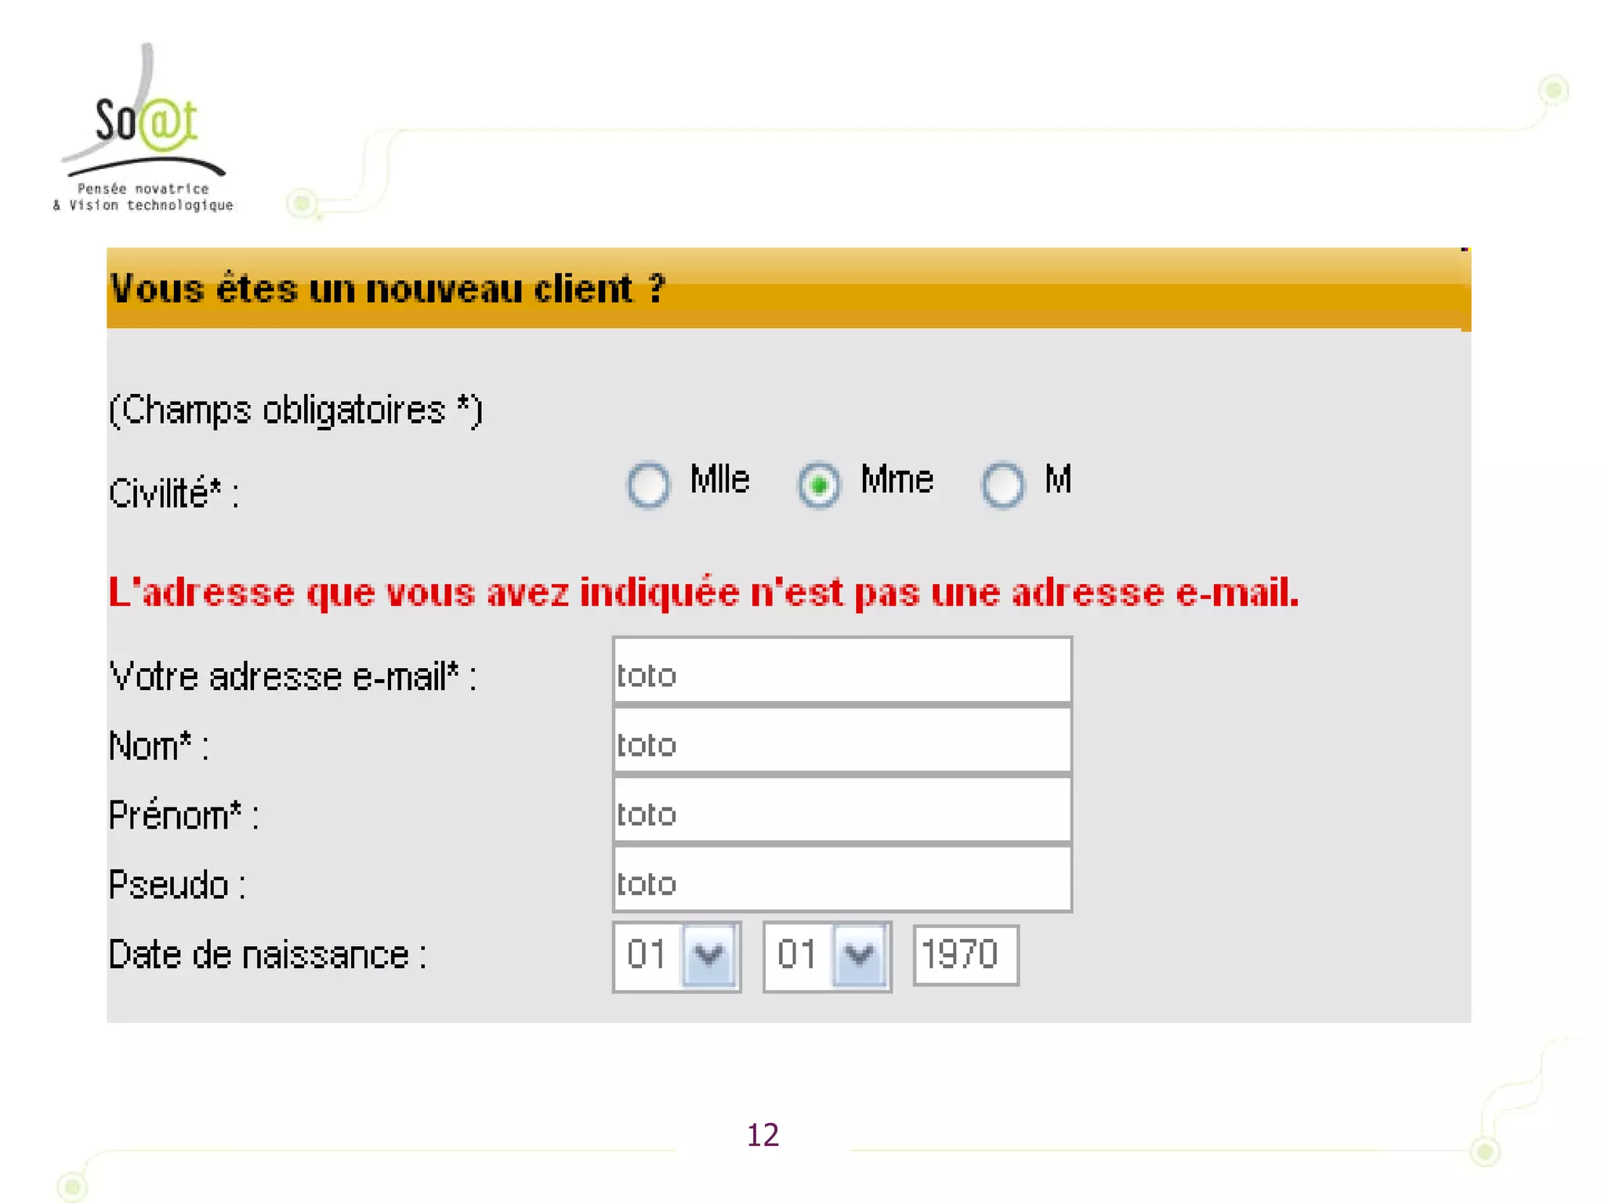Click into the Pseudo text field
This screenshot has height=1203, width=1605.
pyautogui.click(x=842, y=880)
